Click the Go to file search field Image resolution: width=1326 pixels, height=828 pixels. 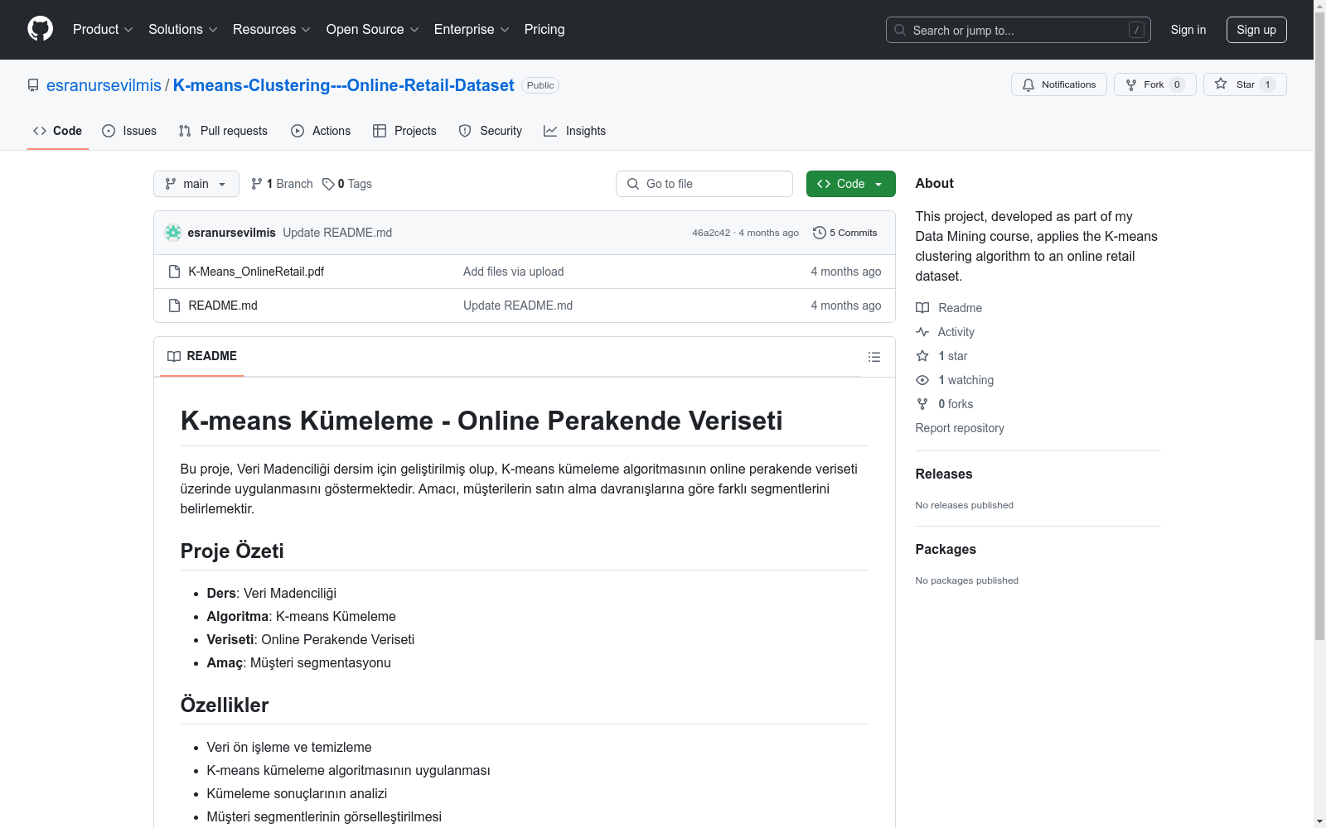[x=704, y=184]
